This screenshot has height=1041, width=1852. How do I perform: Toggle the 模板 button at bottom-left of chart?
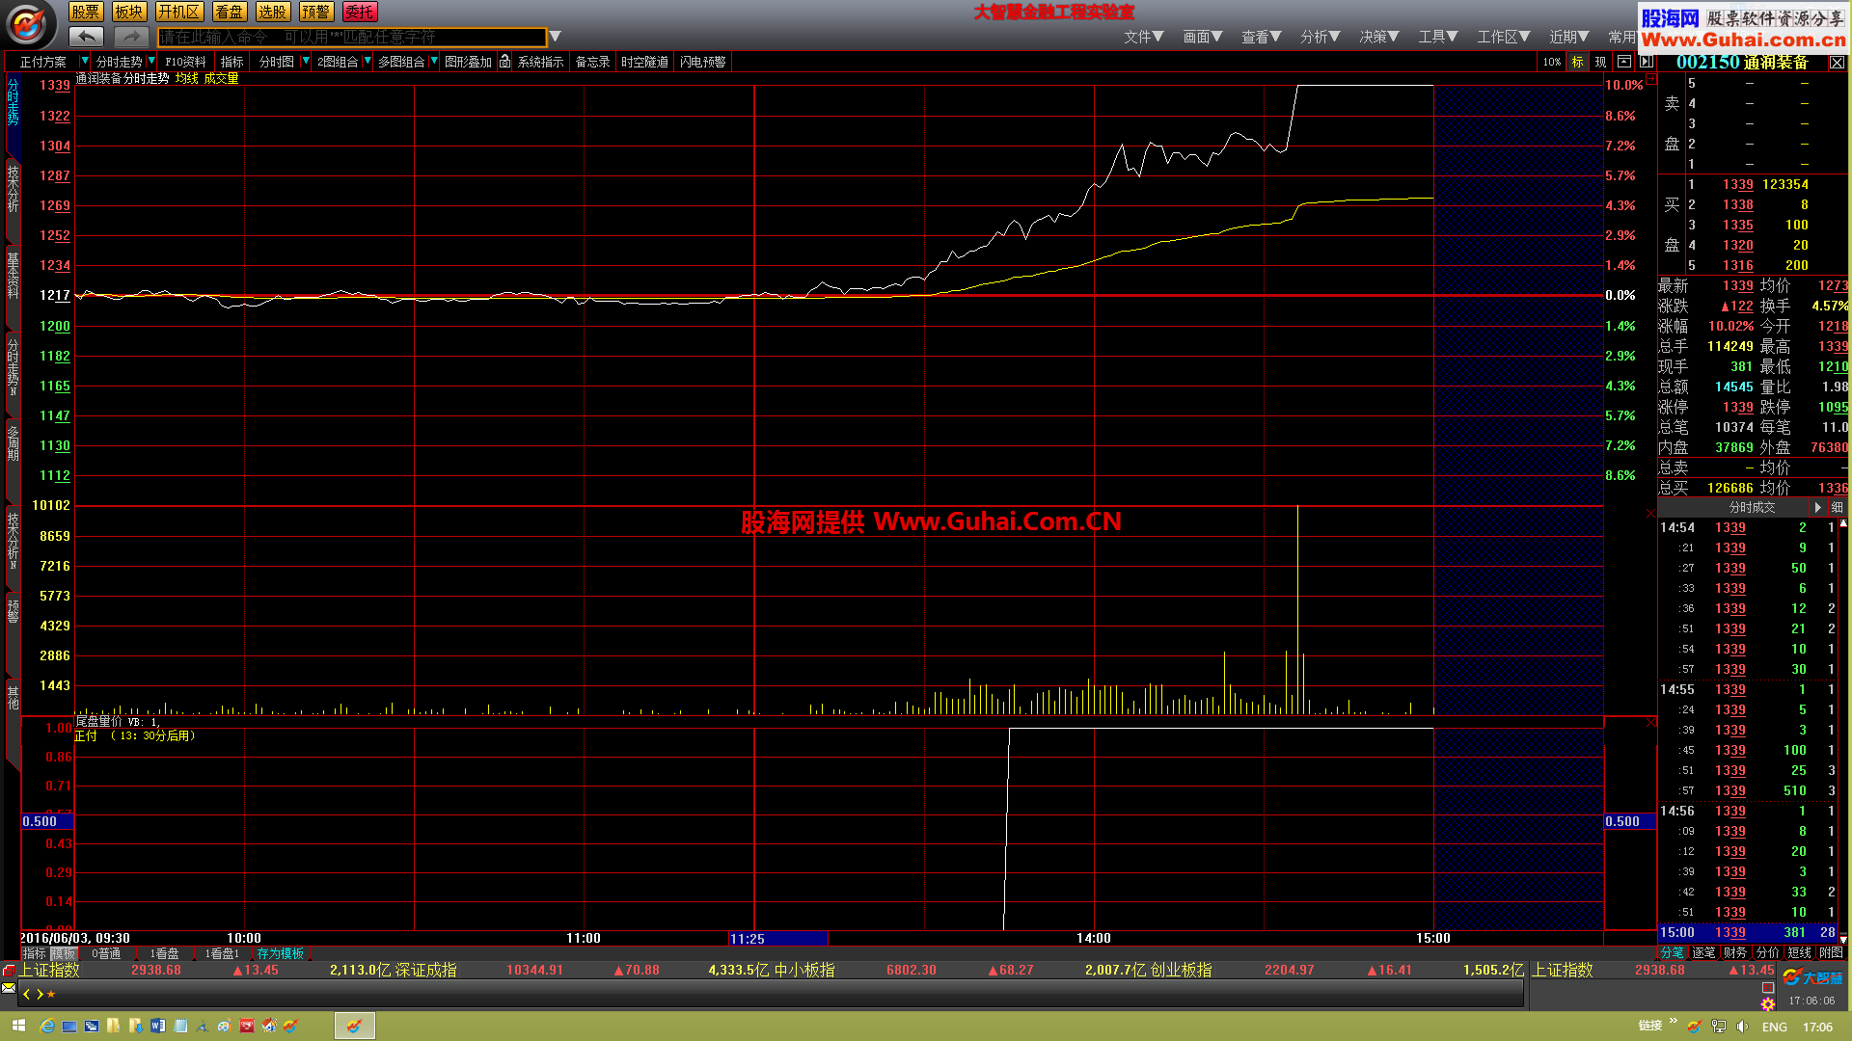click(x=63, y=953)
